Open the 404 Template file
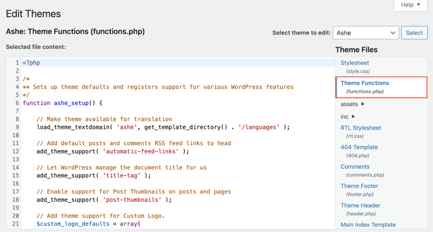 coord(359,147)
